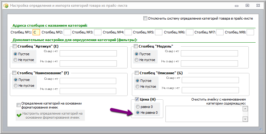The image size is (266, 134).
Task: Minimize the settings dialog window
Action: tap(237, 6)
